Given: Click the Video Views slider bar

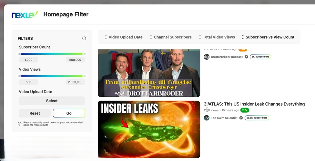Looking at the screenshot, I should (x=52, y=76).
